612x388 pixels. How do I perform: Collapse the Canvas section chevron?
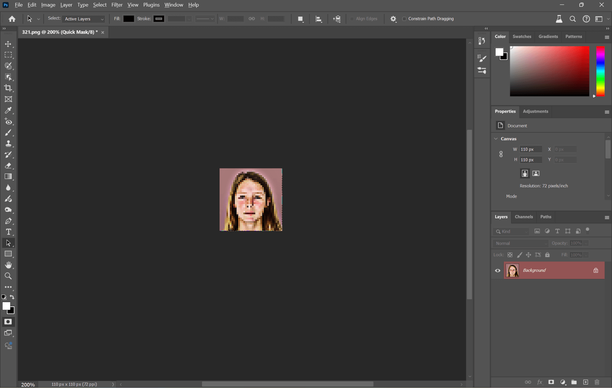[496, 139]
